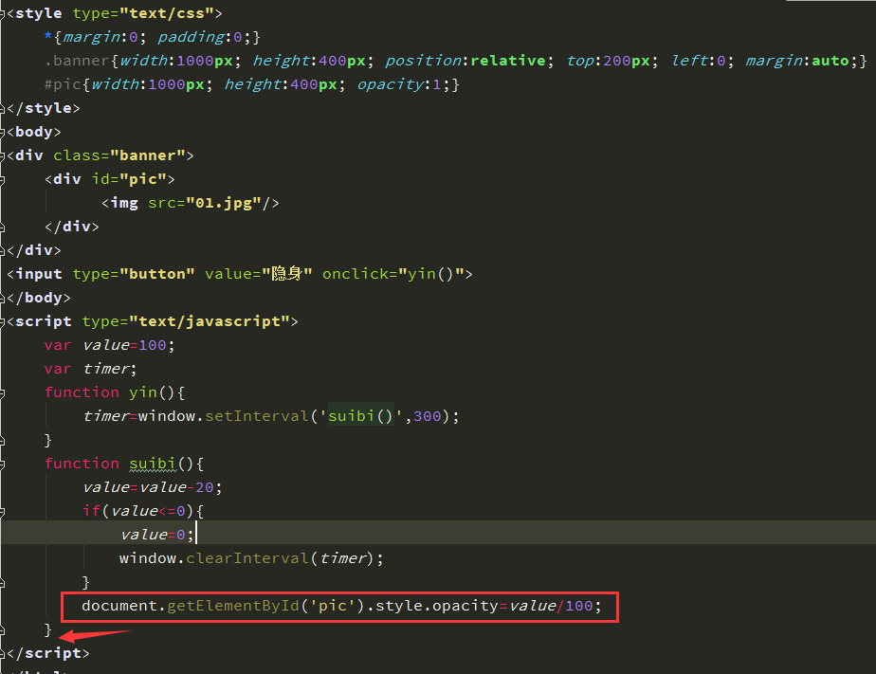The width and height of the screenshot is (876, 674).
Task: Click the 'pic' string in getElementById
Action: 333,606
